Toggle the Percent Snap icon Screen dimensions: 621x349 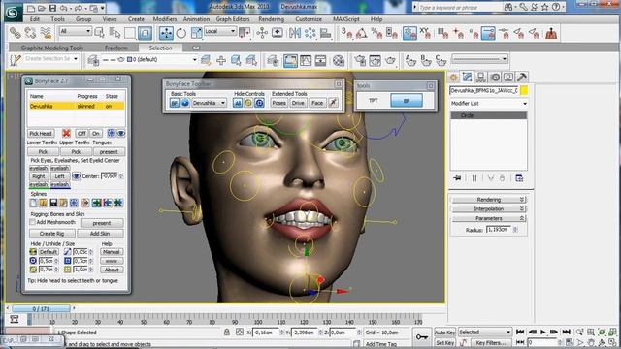[376, 33]
